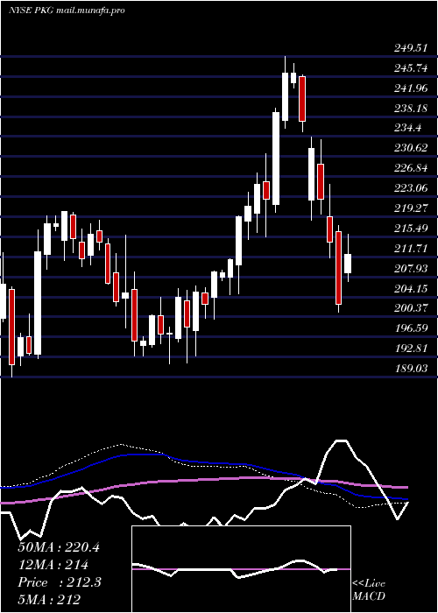
Task: Select the 226.84 price level label
Action: click(411, 168)
